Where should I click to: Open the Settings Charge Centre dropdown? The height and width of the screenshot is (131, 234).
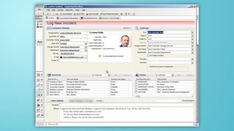point(192,46)
